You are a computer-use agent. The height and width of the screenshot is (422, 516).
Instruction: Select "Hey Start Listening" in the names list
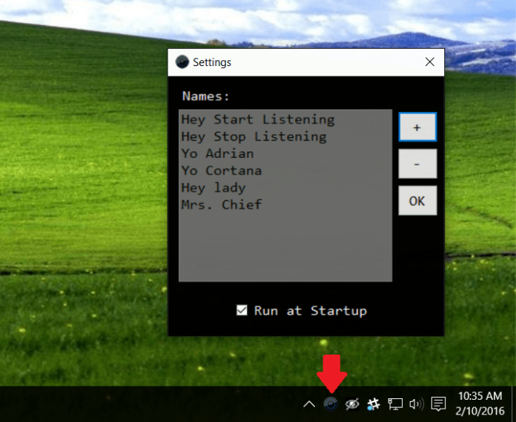(x=258, y=120)
